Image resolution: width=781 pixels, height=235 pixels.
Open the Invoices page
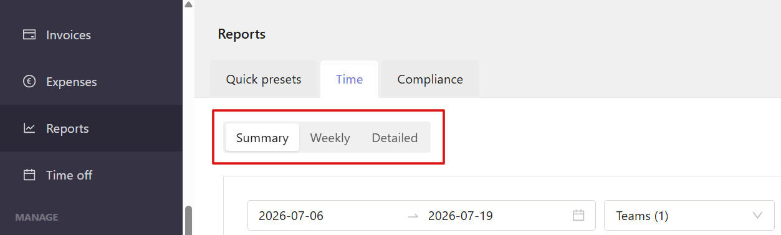[91, 35]
